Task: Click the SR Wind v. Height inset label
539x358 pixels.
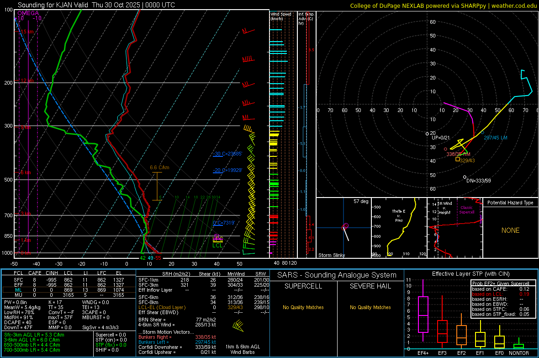Action: 444,208
